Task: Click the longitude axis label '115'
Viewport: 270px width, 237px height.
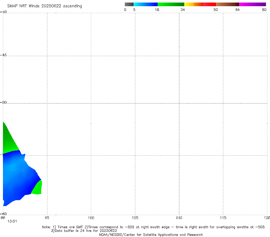Action: tap(223, 218)
